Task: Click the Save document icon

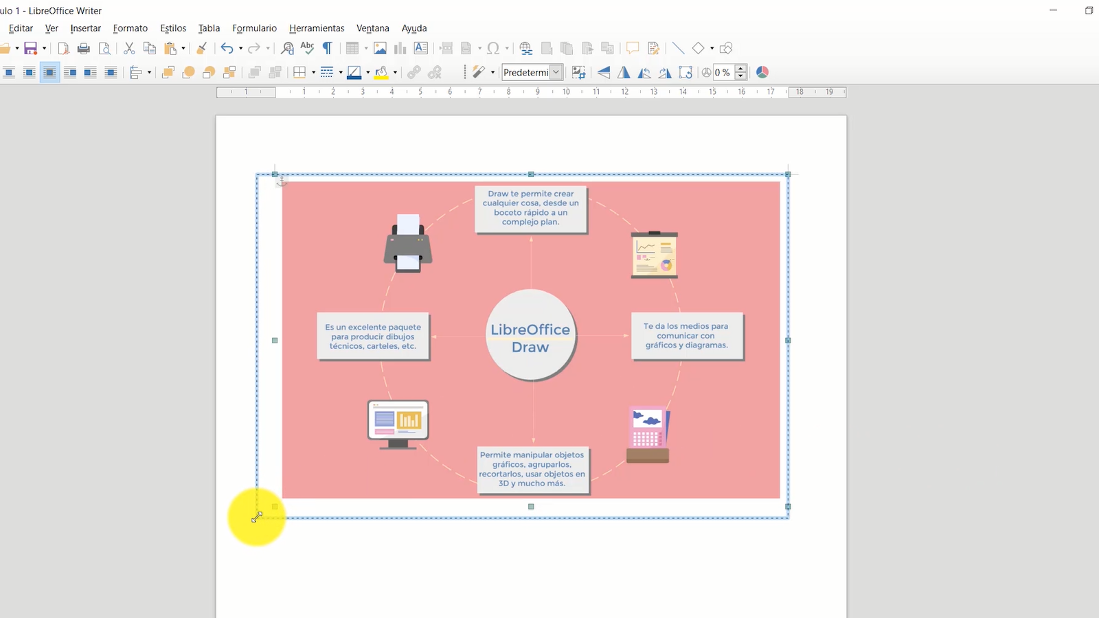Action: tap(30, 48)
